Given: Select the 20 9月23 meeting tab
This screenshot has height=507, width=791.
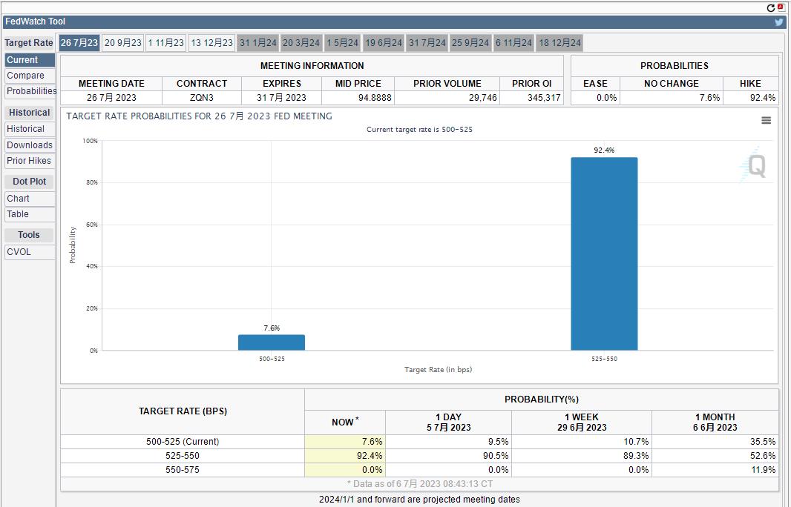Looking at the screenshot, I should pyautogui.click(x=122, y=43).
